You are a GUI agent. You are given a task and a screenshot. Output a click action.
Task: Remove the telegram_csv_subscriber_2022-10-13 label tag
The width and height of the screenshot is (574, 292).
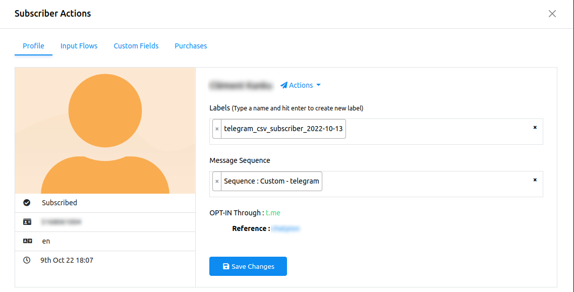tap(217, 129)
